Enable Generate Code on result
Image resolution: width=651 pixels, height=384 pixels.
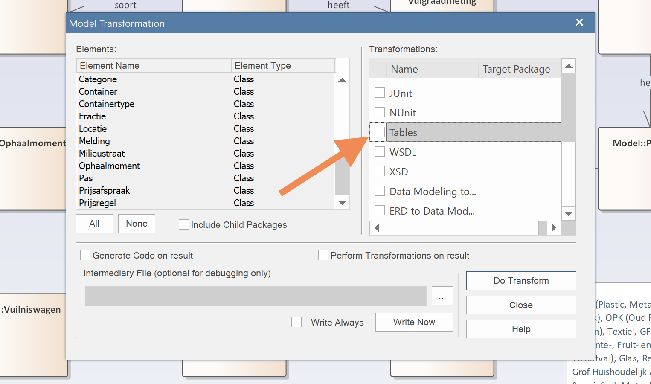[x=85, y=255]
